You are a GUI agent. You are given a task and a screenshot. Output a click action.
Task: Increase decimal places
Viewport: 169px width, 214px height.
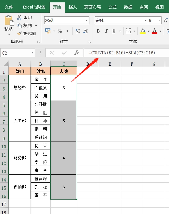click(78, 31)
